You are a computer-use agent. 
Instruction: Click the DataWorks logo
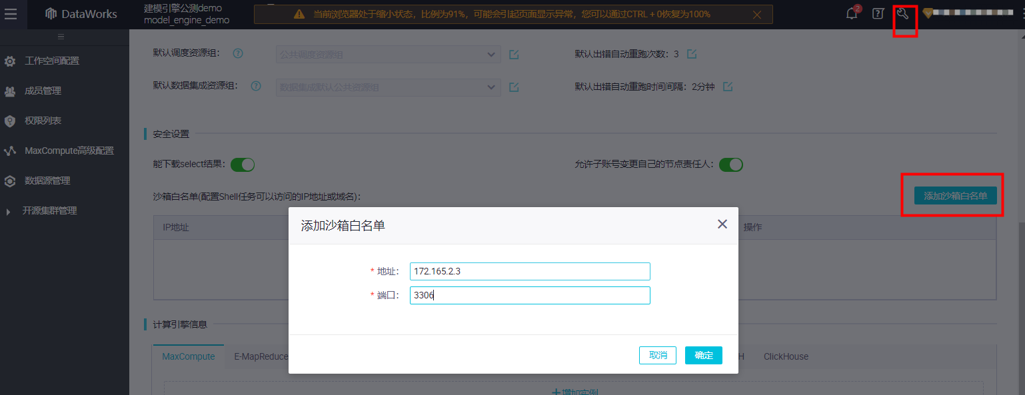[x=81, y=14]
